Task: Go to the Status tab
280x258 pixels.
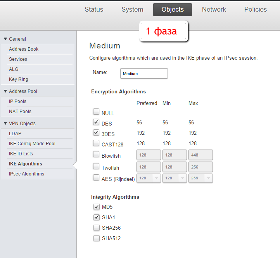Action: 94,10
